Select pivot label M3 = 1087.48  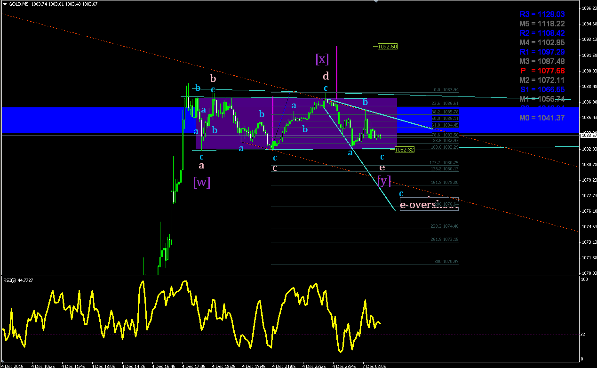click(x=542, y=62)
